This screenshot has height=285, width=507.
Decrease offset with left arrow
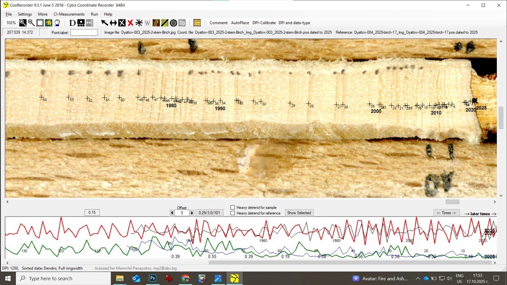pos(172,213)
